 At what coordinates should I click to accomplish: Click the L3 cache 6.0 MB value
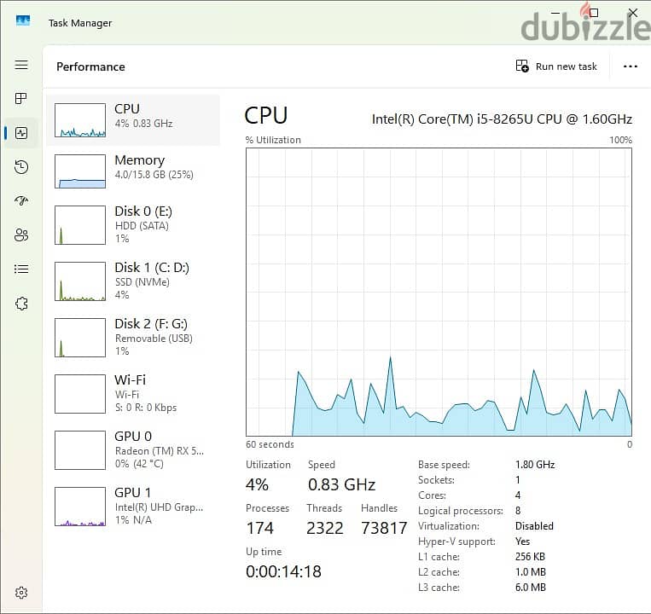click(531, 588)
